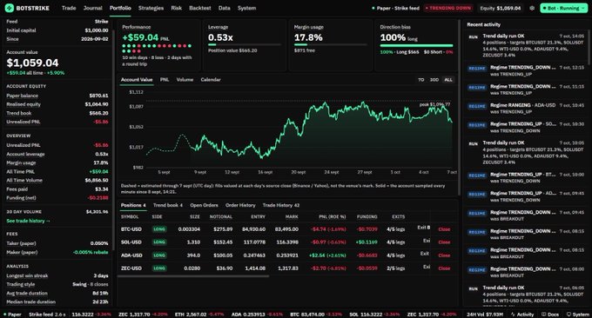Open the Backtest menu

point(200,8)
